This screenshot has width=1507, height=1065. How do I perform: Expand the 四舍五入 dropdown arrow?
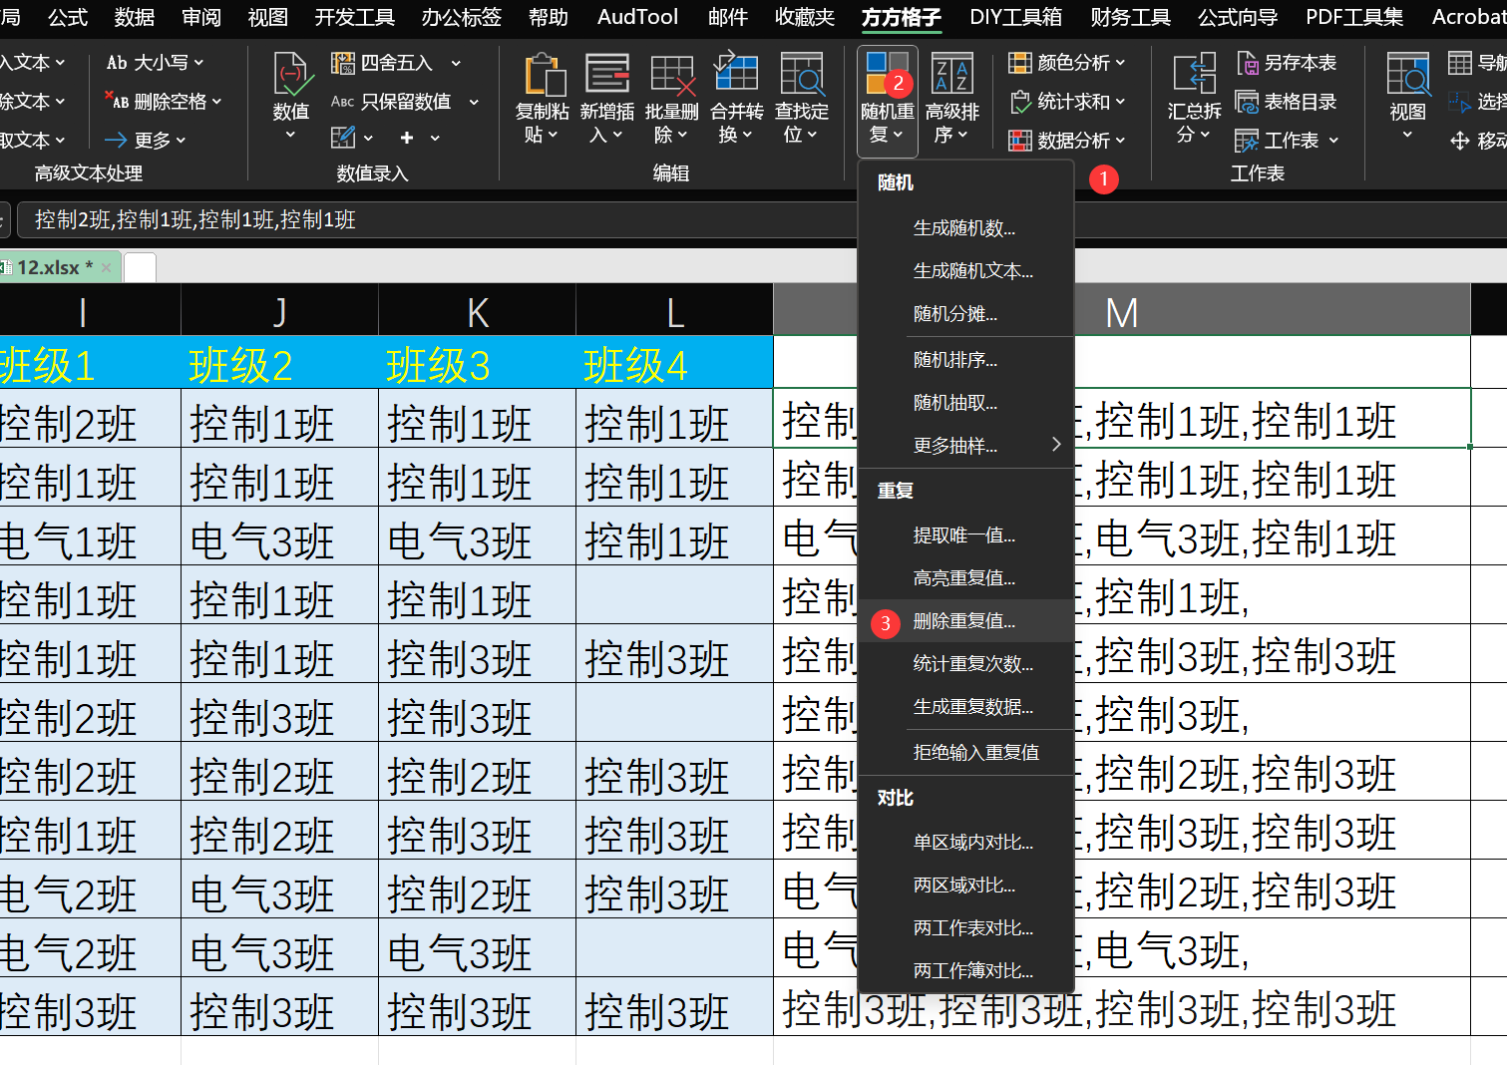click(456, 64)
